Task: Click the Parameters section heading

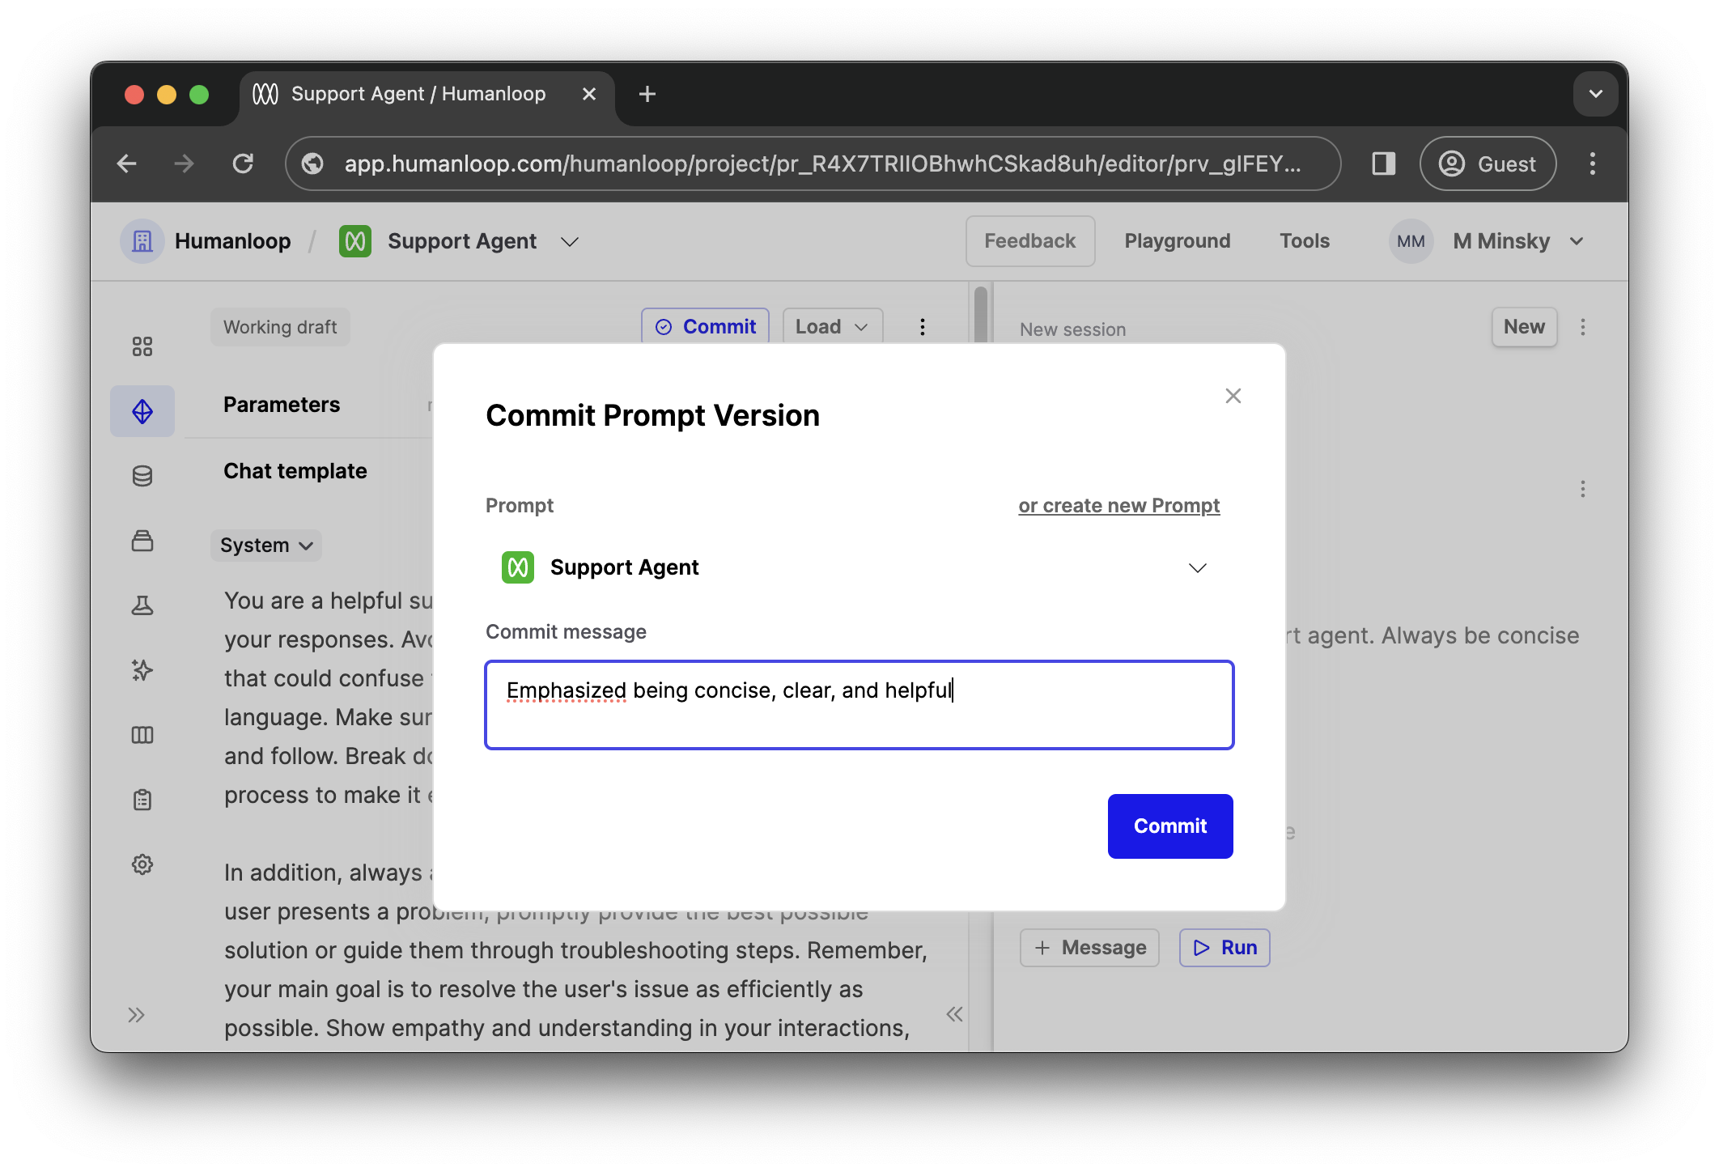Action: 282,405
